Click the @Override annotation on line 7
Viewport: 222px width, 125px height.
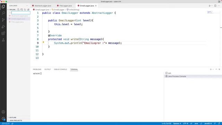tap(55, 35)
